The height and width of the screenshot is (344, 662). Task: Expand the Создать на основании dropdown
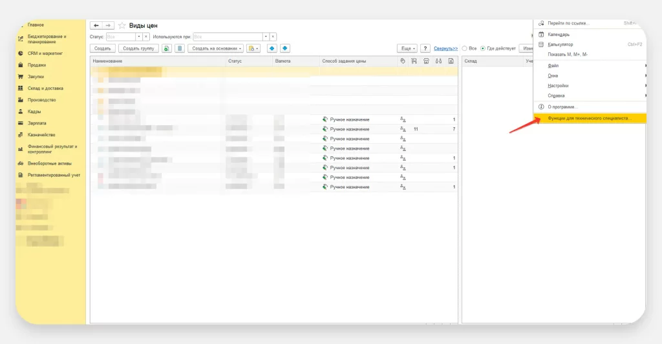[x=216, y=48]
